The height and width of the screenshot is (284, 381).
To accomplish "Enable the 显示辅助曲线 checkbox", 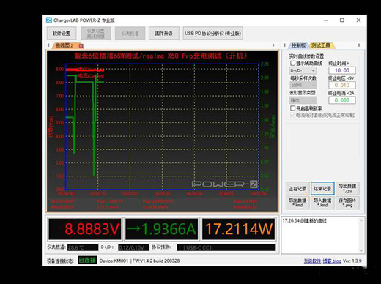I will click(292, 63).
